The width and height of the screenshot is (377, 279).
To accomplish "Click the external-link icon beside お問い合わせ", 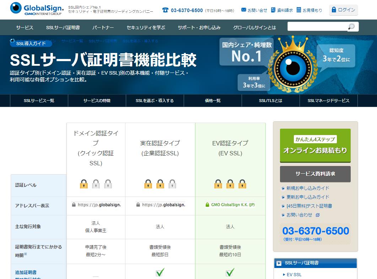I will [318, 215].
